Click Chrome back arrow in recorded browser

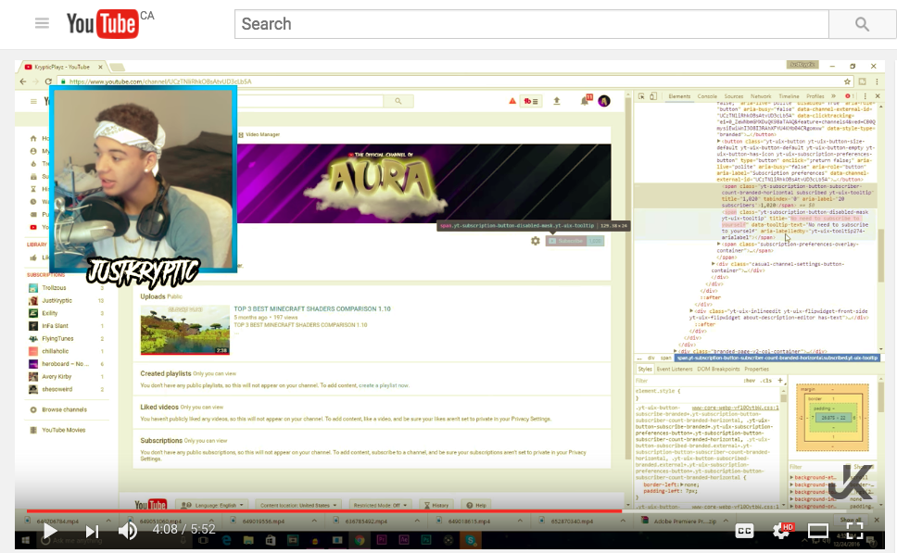(x=23, y=82)
